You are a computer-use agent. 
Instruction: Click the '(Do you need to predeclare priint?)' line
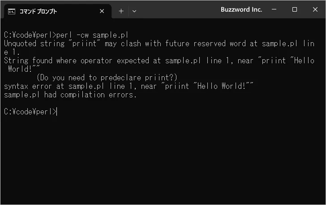pyautogui.click(x=107, y=78)
